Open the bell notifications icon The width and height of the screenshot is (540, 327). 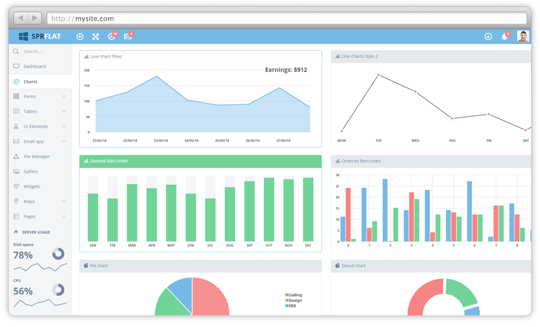[x=504, y=37]
